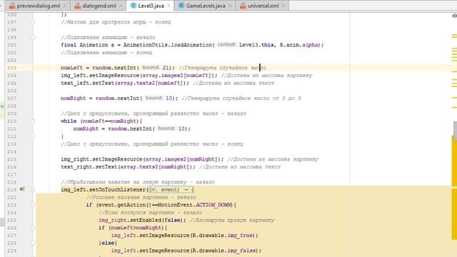Expand the folded '(v, event) -> {' lambda region
This screenshot has width=457, height=257.
[171, 190]
